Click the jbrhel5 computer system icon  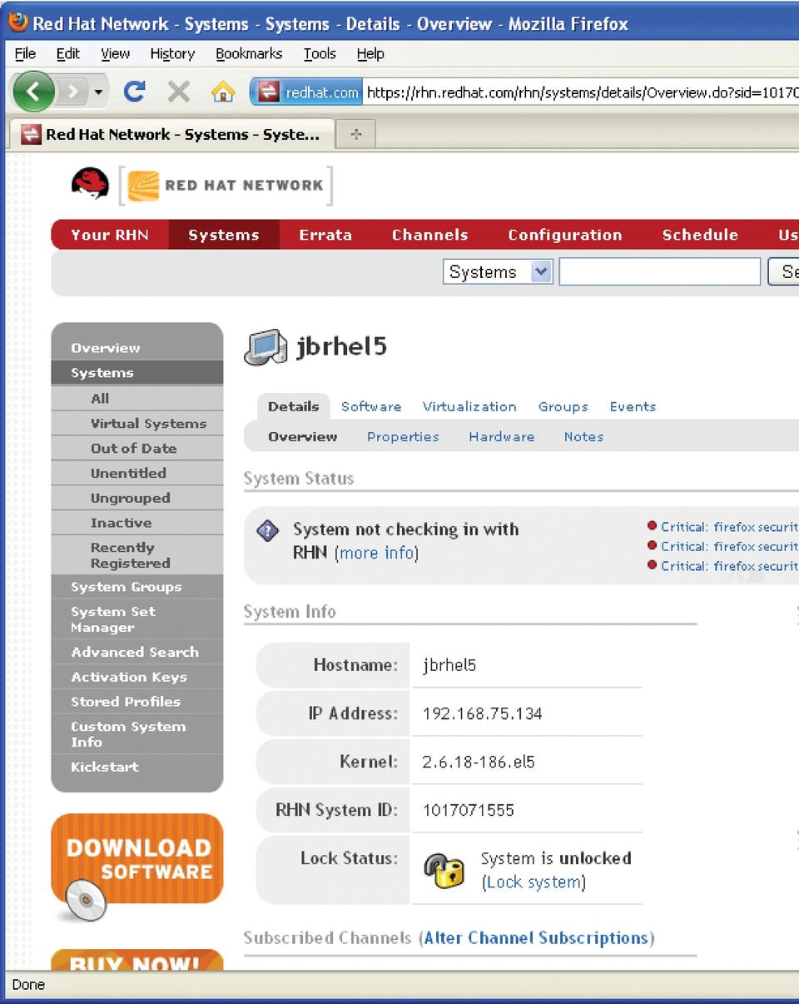[266, 347]
